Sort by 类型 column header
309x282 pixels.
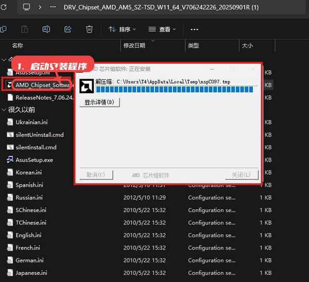click(193, 46)
